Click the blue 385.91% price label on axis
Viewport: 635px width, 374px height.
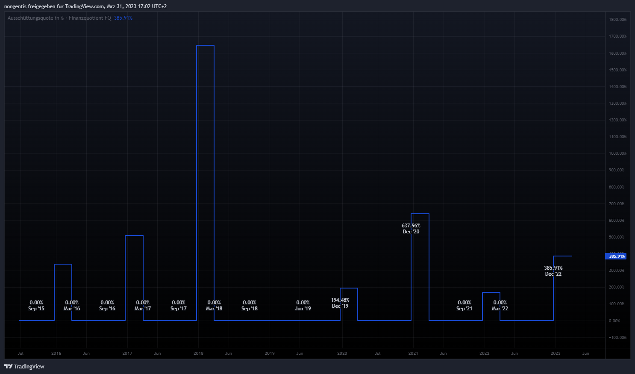pyautogui.click(x=616, y=256)
